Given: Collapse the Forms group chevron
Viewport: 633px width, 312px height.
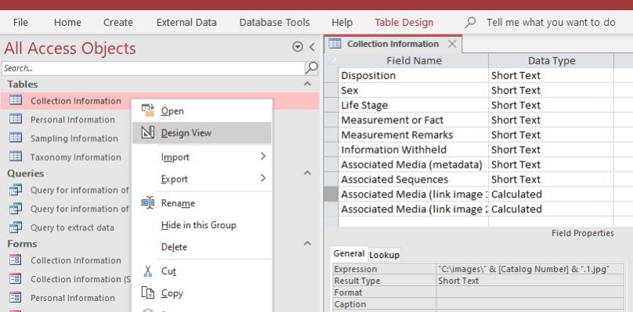Looking at the screenshot, I should 308,243.
